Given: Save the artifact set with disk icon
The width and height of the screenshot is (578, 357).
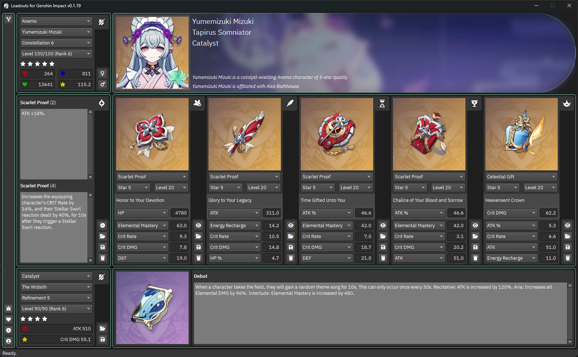Looking at the screenshot, I should coord(103,247).
